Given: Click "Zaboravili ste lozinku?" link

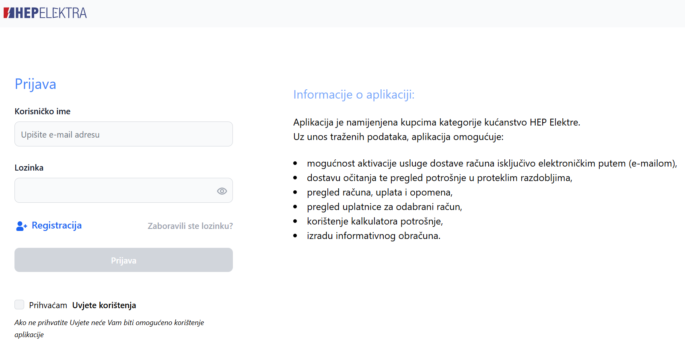Looking at the screenshot, I should click(x=190, y=226).
